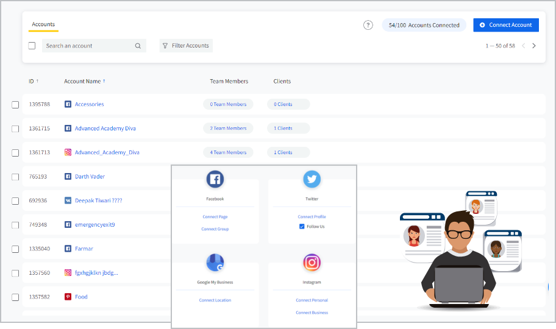Open the Food account link
The height and width of the screenshot is (329, 556).
(81, 297)
